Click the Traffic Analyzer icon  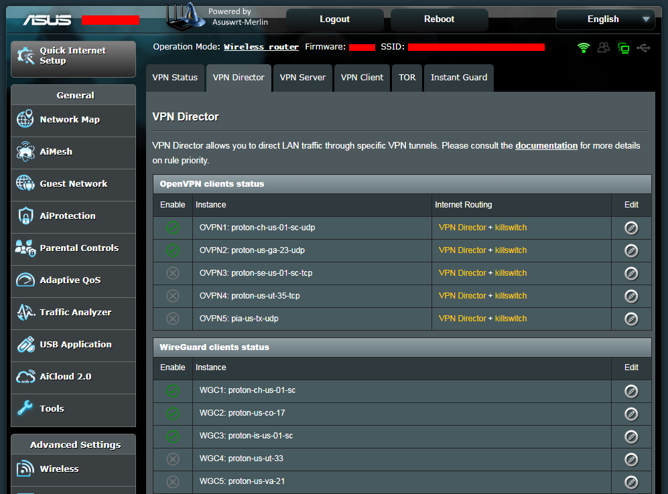25,313
